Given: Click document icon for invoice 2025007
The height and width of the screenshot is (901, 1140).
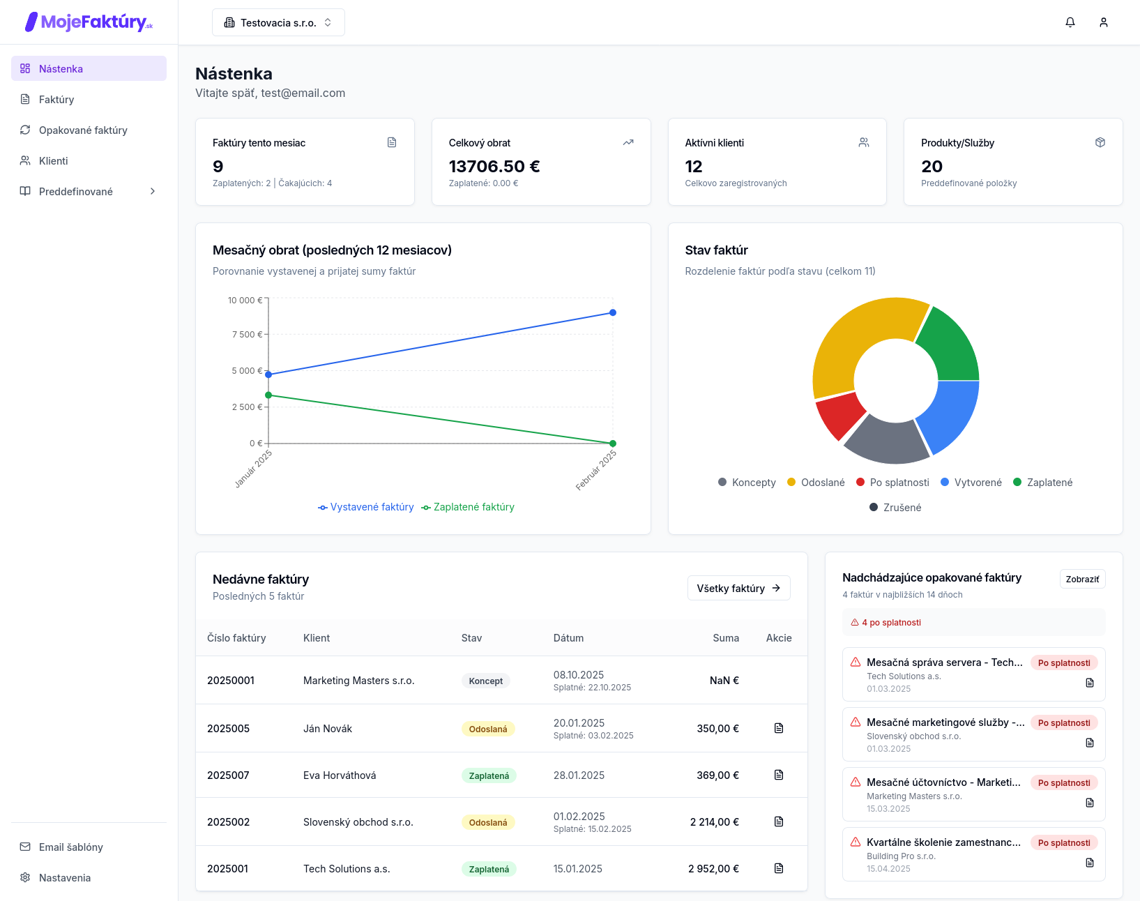Looking at the screenshot, I should point(779,775).
